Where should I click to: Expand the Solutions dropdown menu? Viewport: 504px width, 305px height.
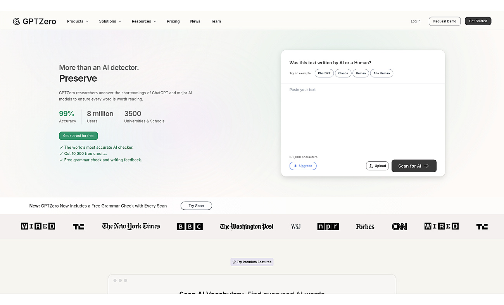click(x=110, y=21)
